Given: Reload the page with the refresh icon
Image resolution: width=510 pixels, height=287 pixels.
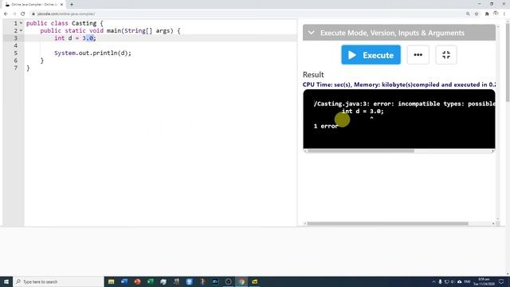Looking at the screenshot, I should pos(23,14).
